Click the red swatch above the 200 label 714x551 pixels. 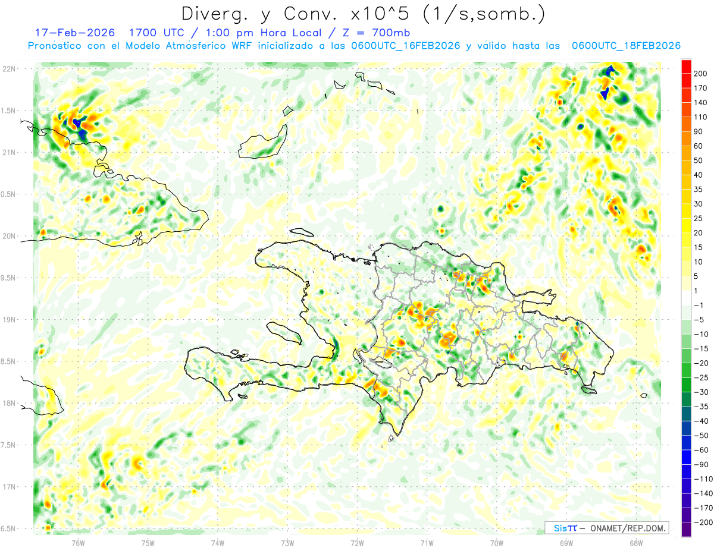tap(686, 66)
